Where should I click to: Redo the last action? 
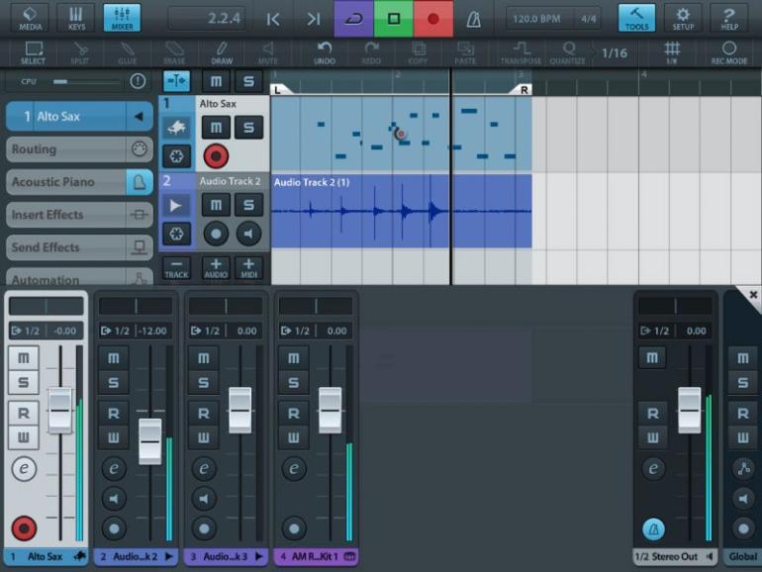(x=371, y=52)
